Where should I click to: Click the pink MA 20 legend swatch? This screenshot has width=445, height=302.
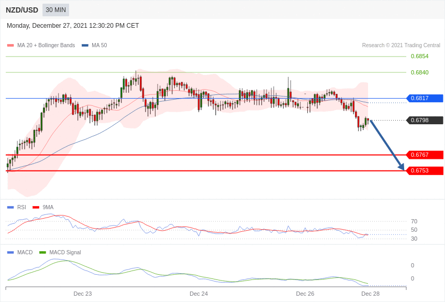pos(10,46)
